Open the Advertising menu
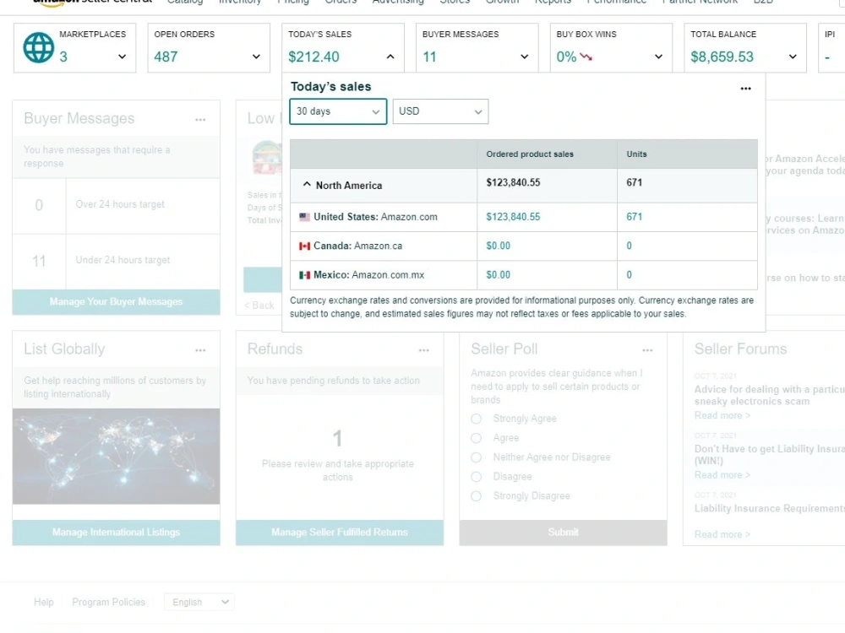This screenshot has height=633, width=845. point(398,2)
